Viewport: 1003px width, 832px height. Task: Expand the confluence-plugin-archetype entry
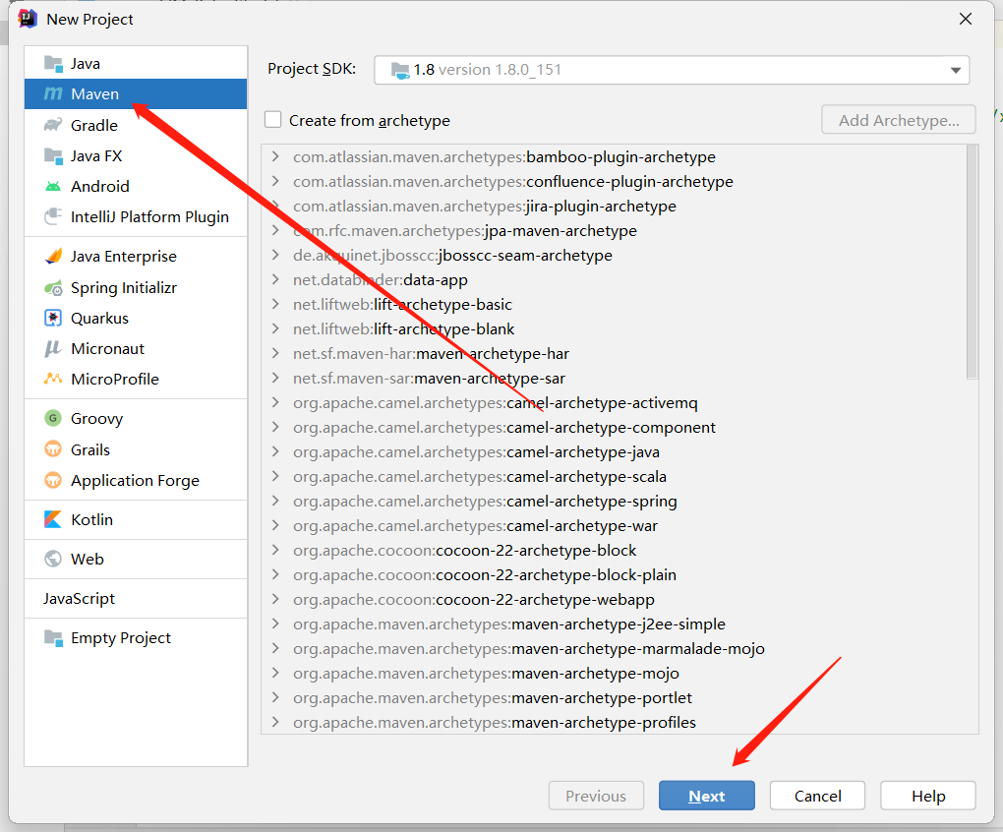tap(275, 182)
